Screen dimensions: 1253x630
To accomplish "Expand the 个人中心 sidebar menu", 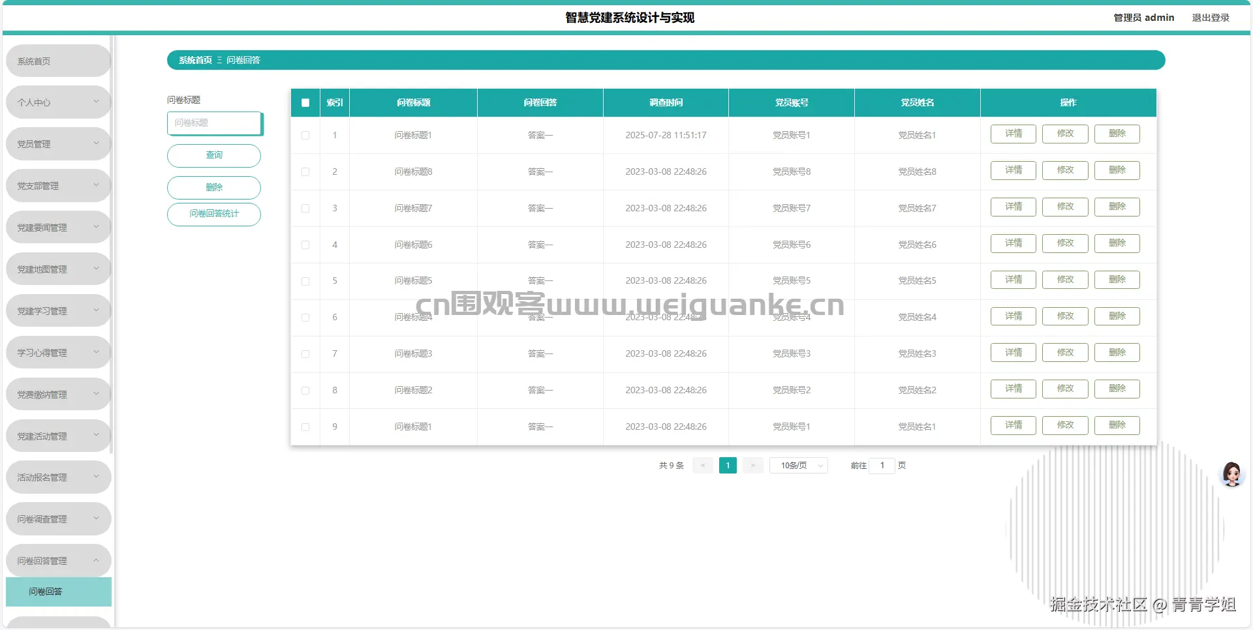I will (59, 102).
